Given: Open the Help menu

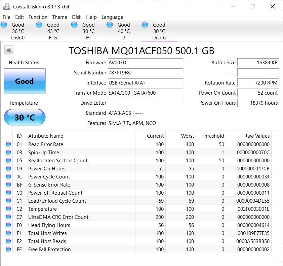Looking at the screenshot, I should [x=91, y=17].
